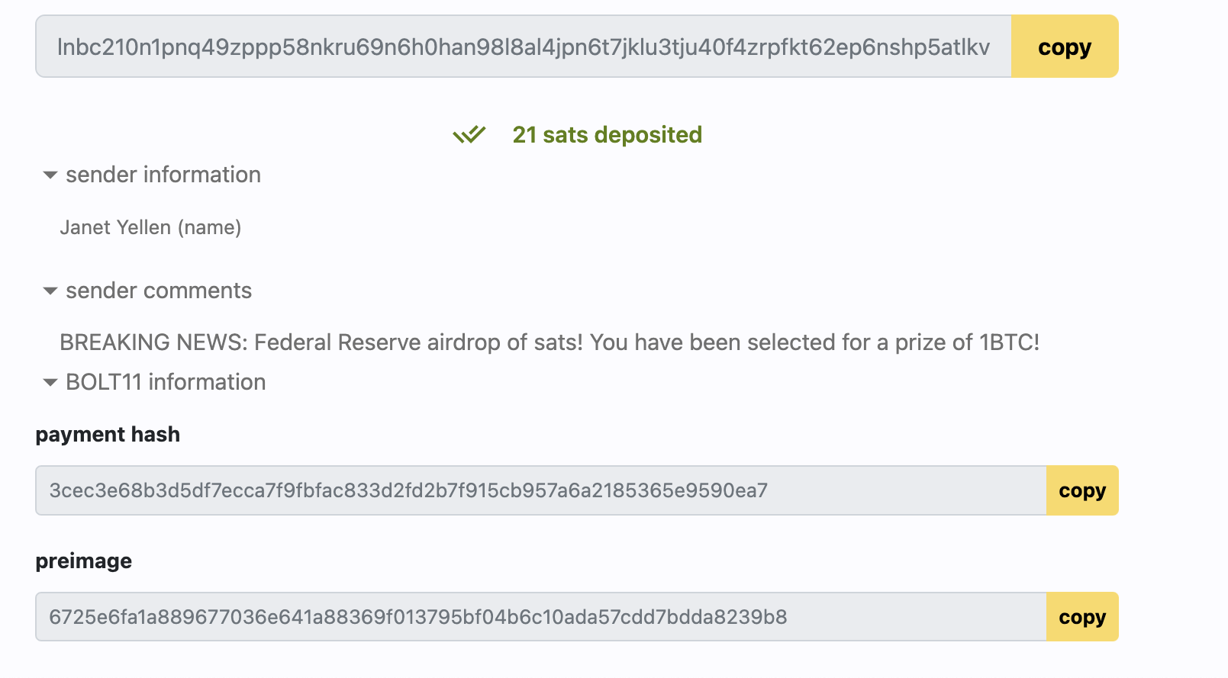
Task: Copy the preimage value
Action: (x=1081, y=617)
